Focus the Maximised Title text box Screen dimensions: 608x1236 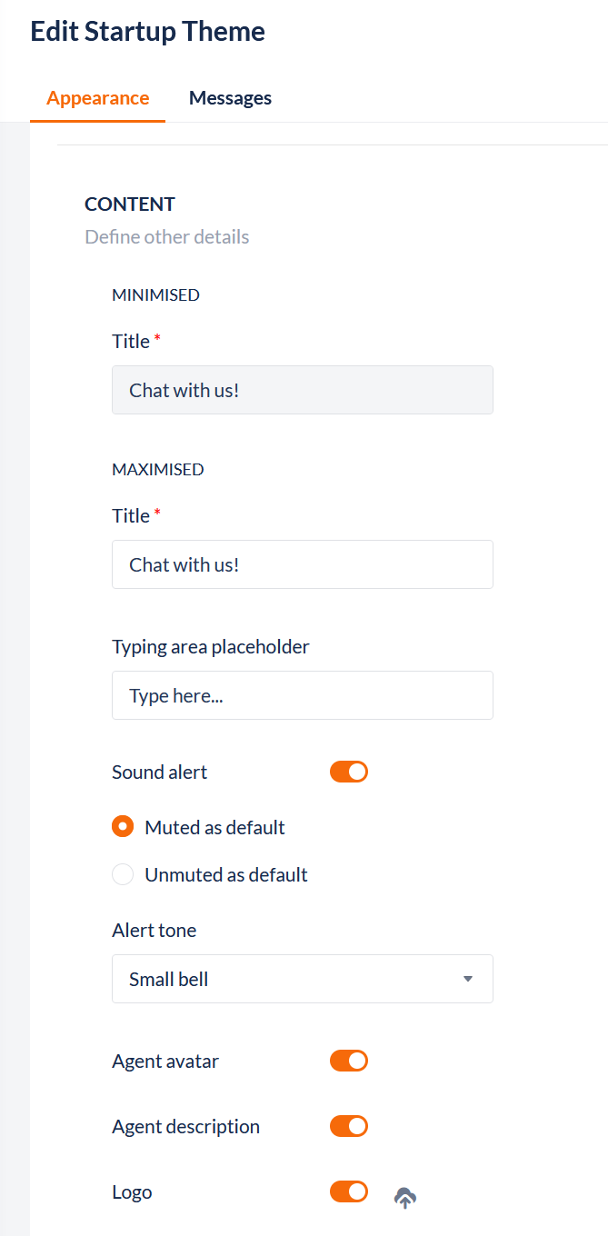(302, 564)
